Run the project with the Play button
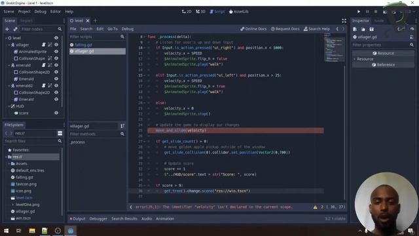 coord(359,12)
